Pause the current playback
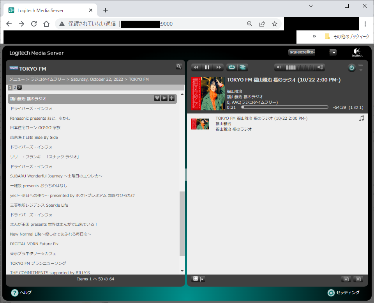 (x=207, y=67)
